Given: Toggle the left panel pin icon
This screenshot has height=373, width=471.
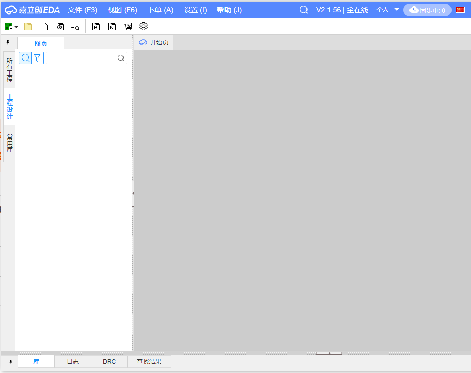Looking at the screenshot, I should [x=8, y=42].
